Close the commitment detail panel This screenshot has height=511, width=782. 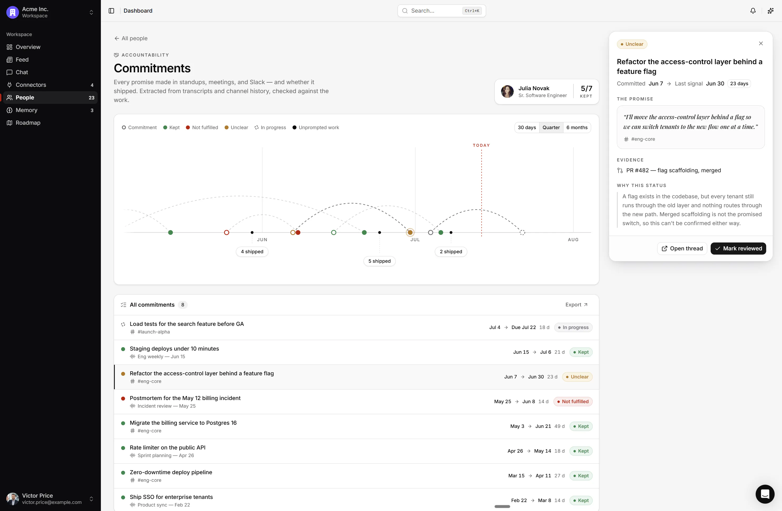click(x=761, y=44)
